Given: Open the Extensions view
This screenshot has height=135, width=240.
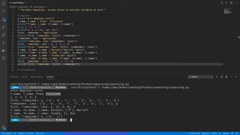Looking at the screenshot, I should (3, 35).
